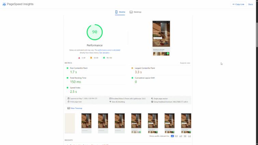Click the Total Blocking Time value 150 ms

(x=76, y=82)
